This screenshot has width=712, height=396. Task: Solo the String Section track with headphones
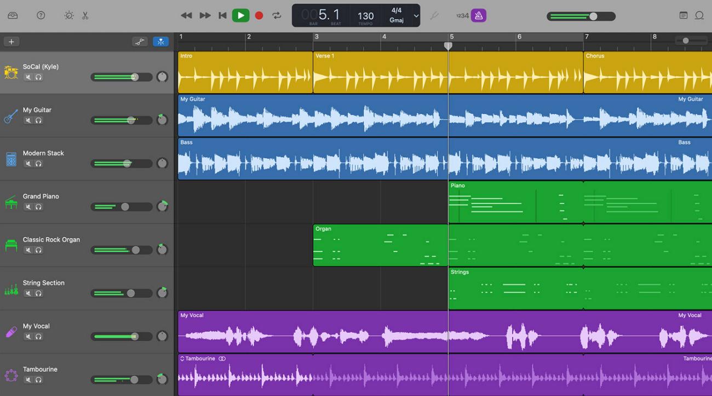coord(38,294)
